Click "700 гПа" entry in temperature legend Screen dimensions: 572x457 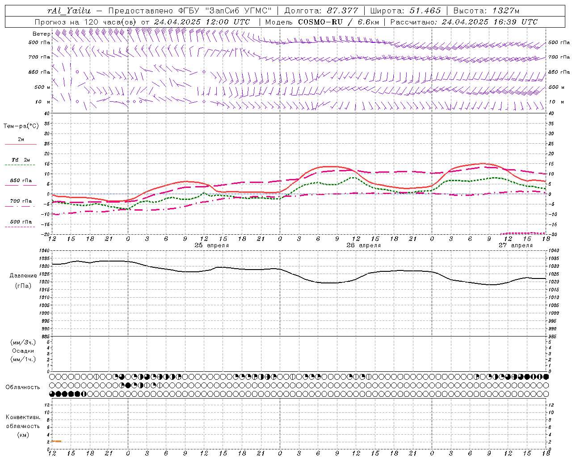(21, 201)
